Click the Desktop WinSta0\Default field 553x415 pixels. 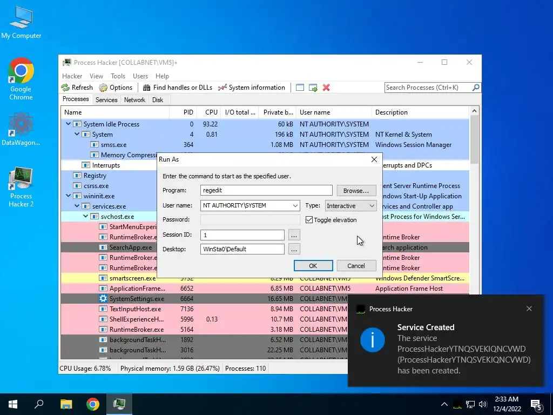pos(242,249)
